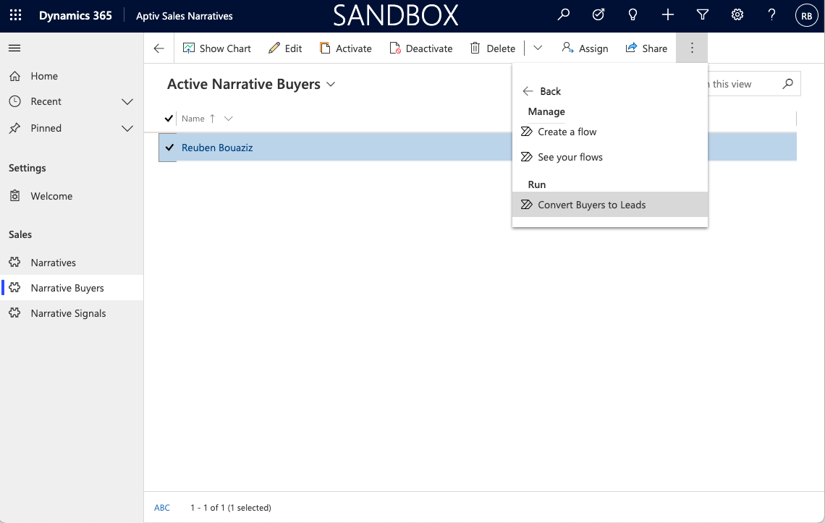825x523 pixels.
Task: Expand the Recent section chevron
Action: (127, 101)
